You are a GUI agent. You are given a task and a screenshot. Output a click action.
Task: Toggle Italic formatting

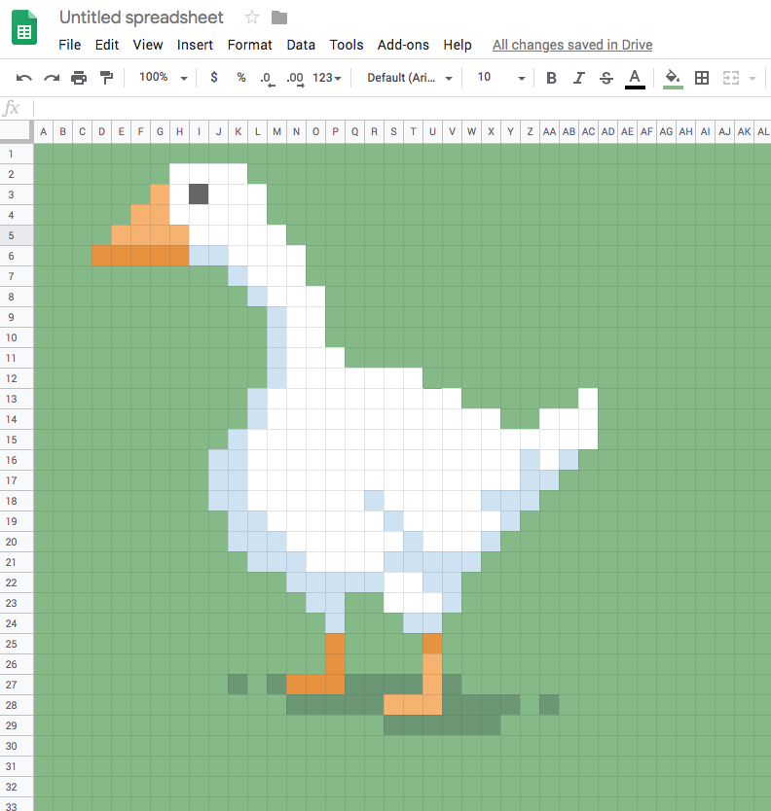(578, 78)
